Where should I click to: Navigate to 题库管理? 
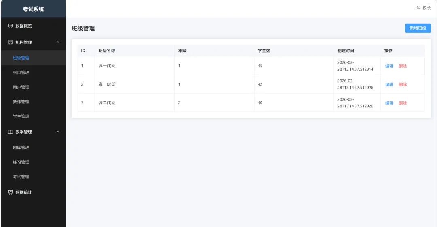click(34, 148)
